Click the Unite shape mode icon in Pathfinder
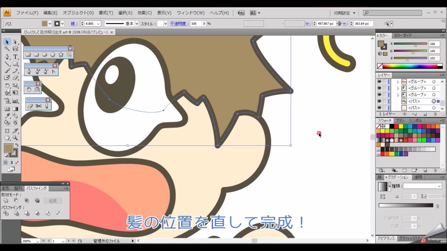Screen dimensions: 447x251 (6, 200)
